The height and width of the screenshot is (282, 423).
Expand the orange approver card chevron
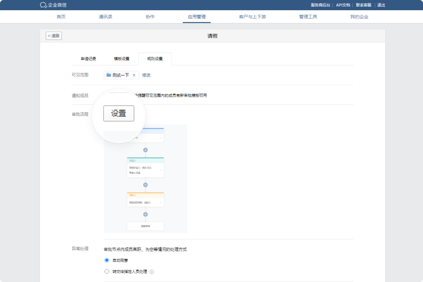tap(161, 201)
